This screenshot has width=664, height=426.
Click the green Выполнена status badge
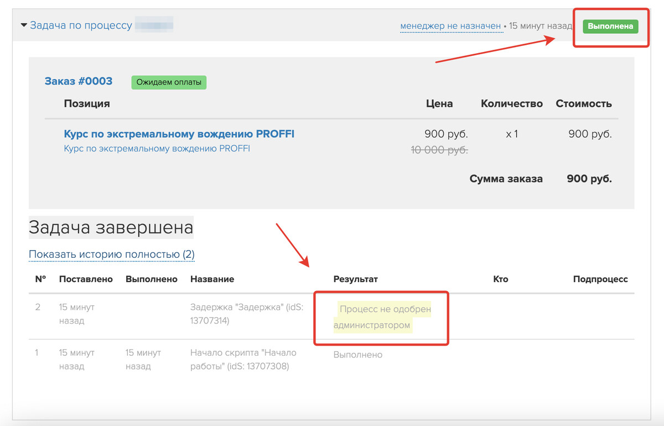click(610, 26)
